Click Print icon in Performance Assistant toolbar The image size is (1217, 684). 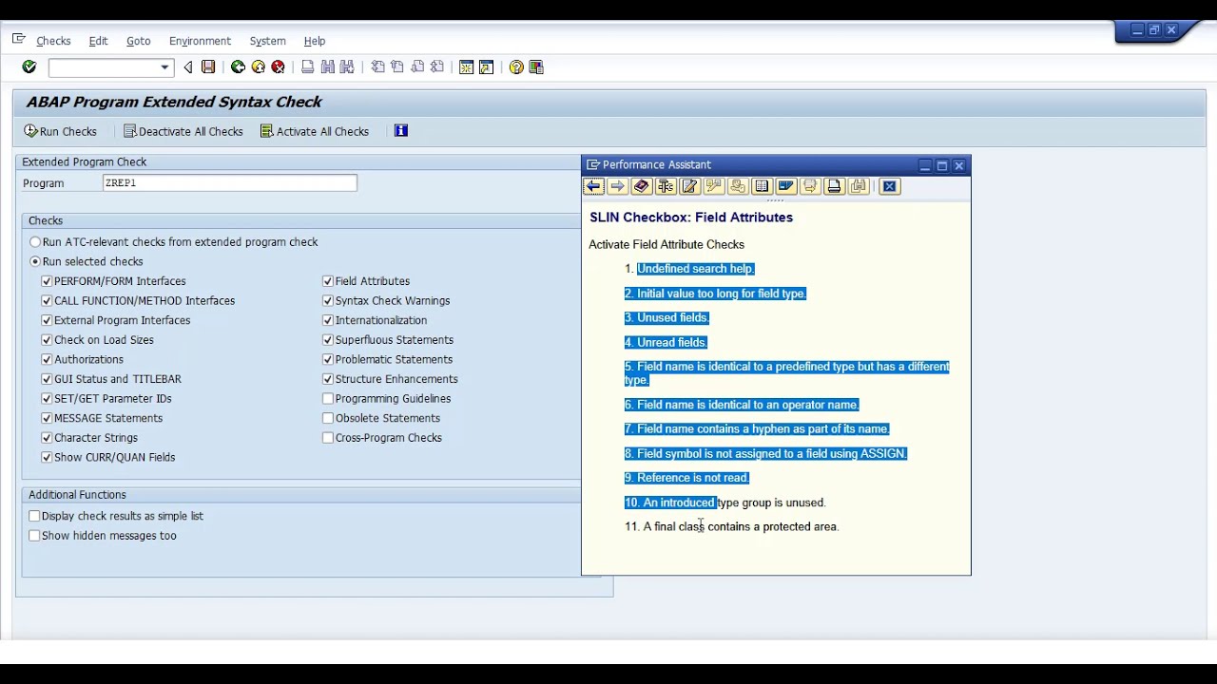pyautogui.click(x=834, y=186)
